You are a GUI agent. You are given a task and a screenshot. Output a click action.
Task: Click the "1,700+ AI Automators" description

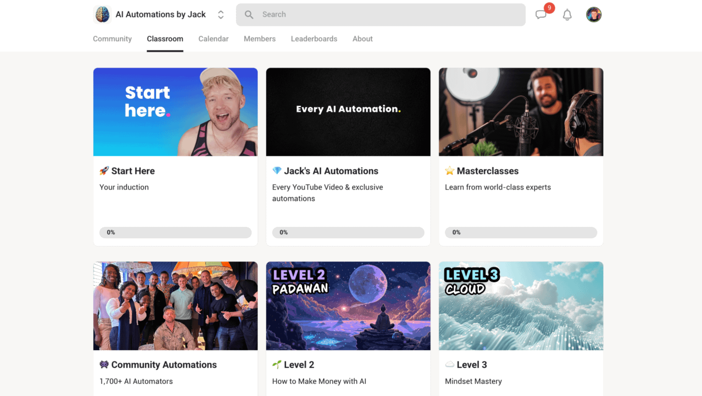[136, 381]
